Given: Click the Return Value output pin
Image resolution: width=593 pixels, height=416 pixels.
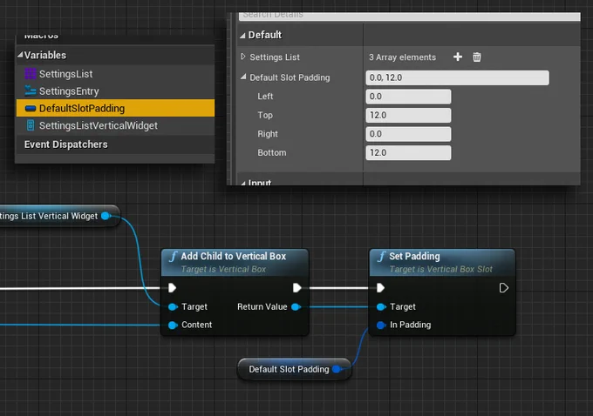Looking at the screenshot, I should coord(296,307).
